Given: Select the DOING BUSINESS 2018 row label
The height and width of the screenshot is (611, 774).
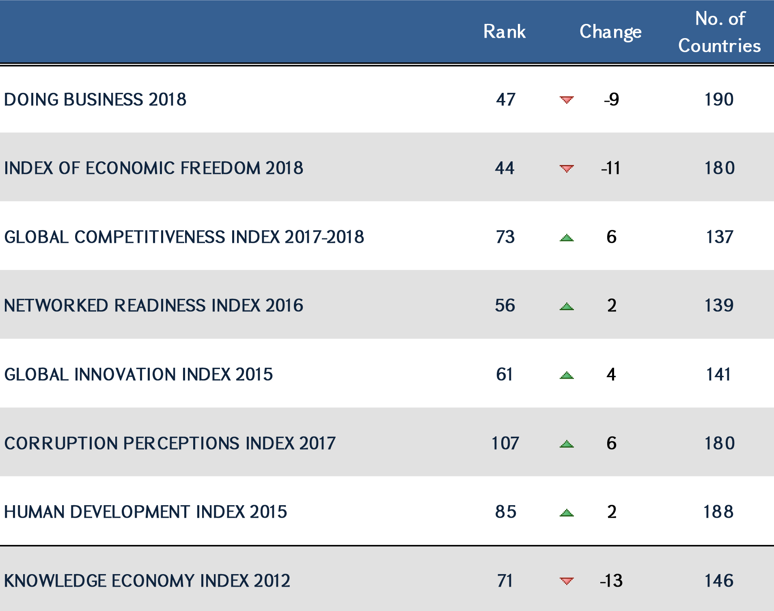Looking at the screenshot, I should pos(95,100).
